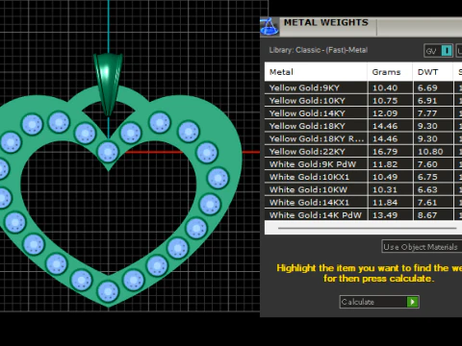Image resolution: width=462 pixels, height=346 pixels.
Task: Select the gem at the heart's bottom point
Action: tap(108, 291)
